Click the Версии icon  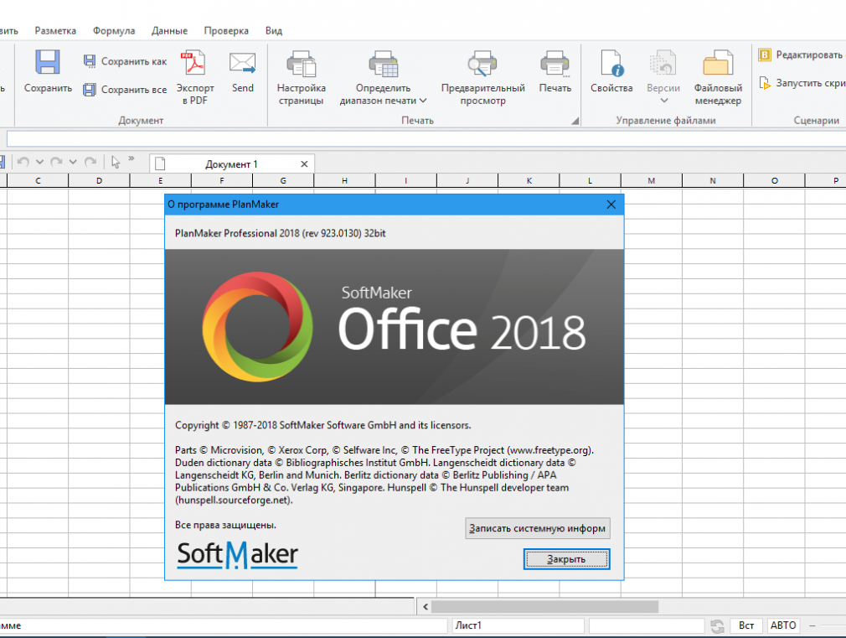tap(663, 63)
